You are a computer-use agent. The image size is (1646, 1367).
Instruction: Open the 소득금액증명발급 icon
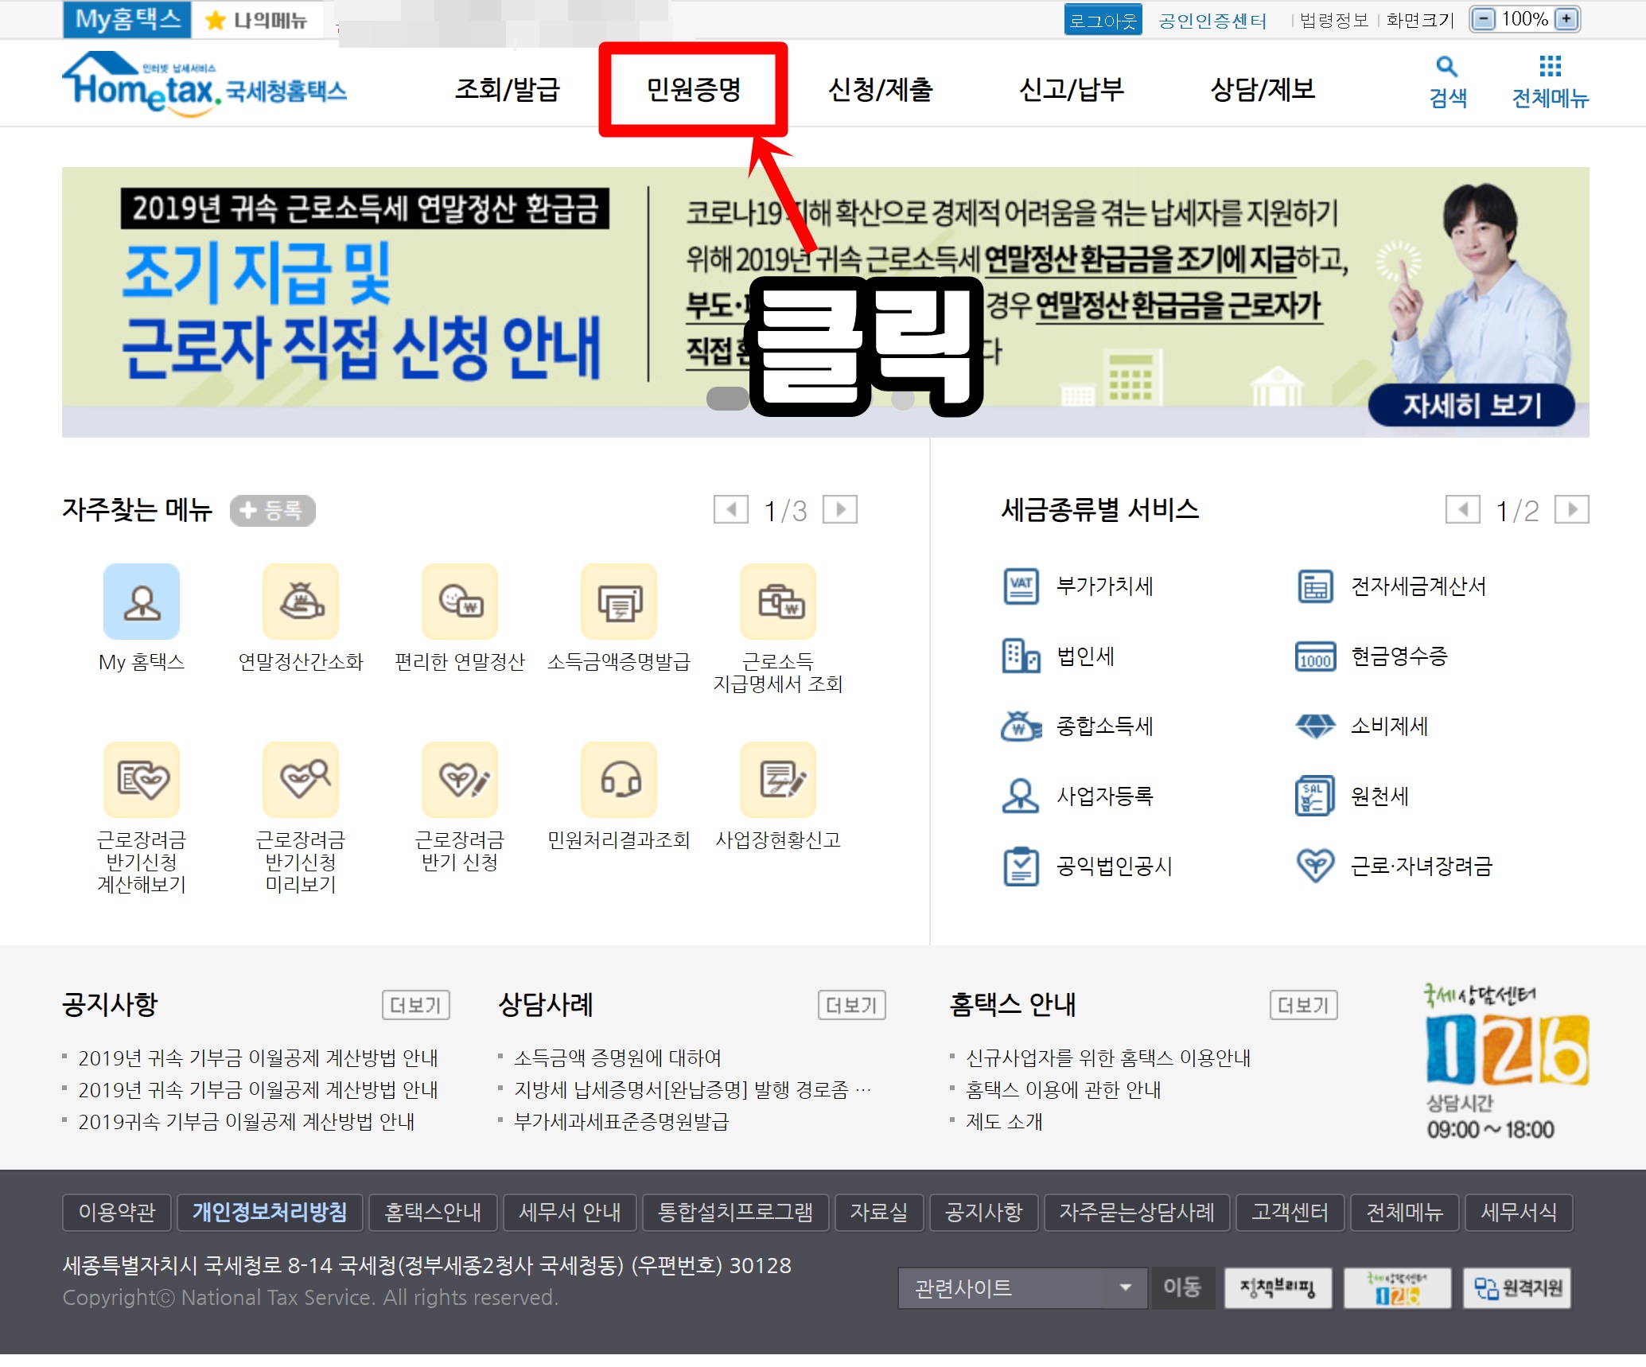pyautogui.click(x=619, y=602)
